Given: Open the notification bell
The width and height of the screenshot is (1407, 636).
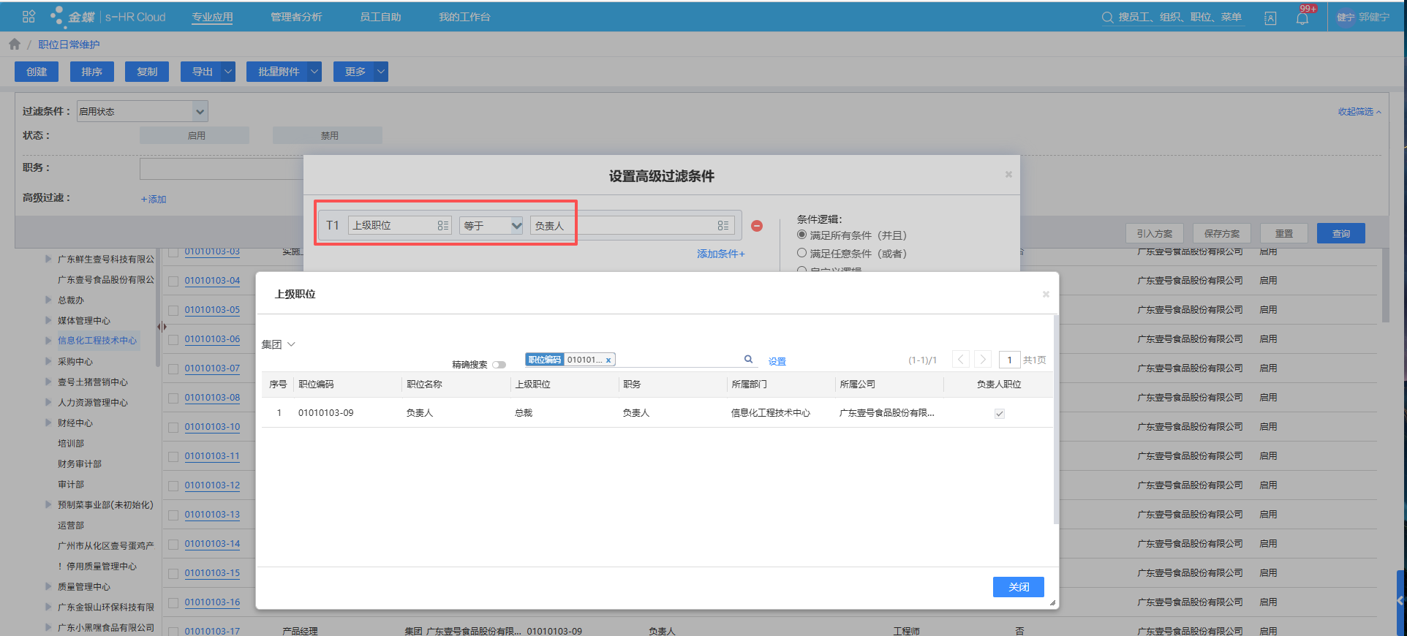Looking at the screenshot, I should [1302, 18].
